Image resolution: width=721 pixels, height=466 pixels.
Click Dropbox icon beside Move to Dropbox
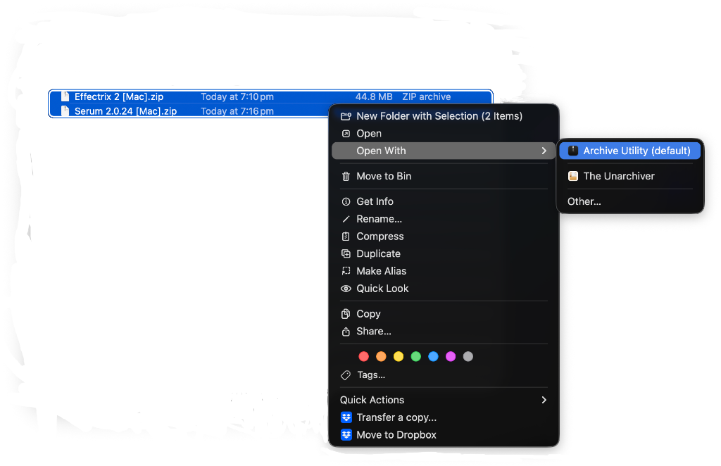point(346,435)
